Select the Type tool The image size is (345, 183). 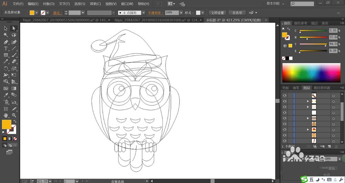[6, 48]
